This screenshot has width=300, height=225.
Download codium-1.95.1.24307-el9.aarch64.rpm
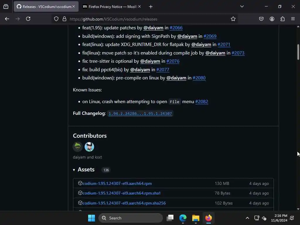tap(117, 183)
